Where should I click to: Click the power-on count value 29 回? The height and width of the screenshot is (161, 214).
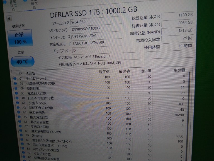pos(177,38)
